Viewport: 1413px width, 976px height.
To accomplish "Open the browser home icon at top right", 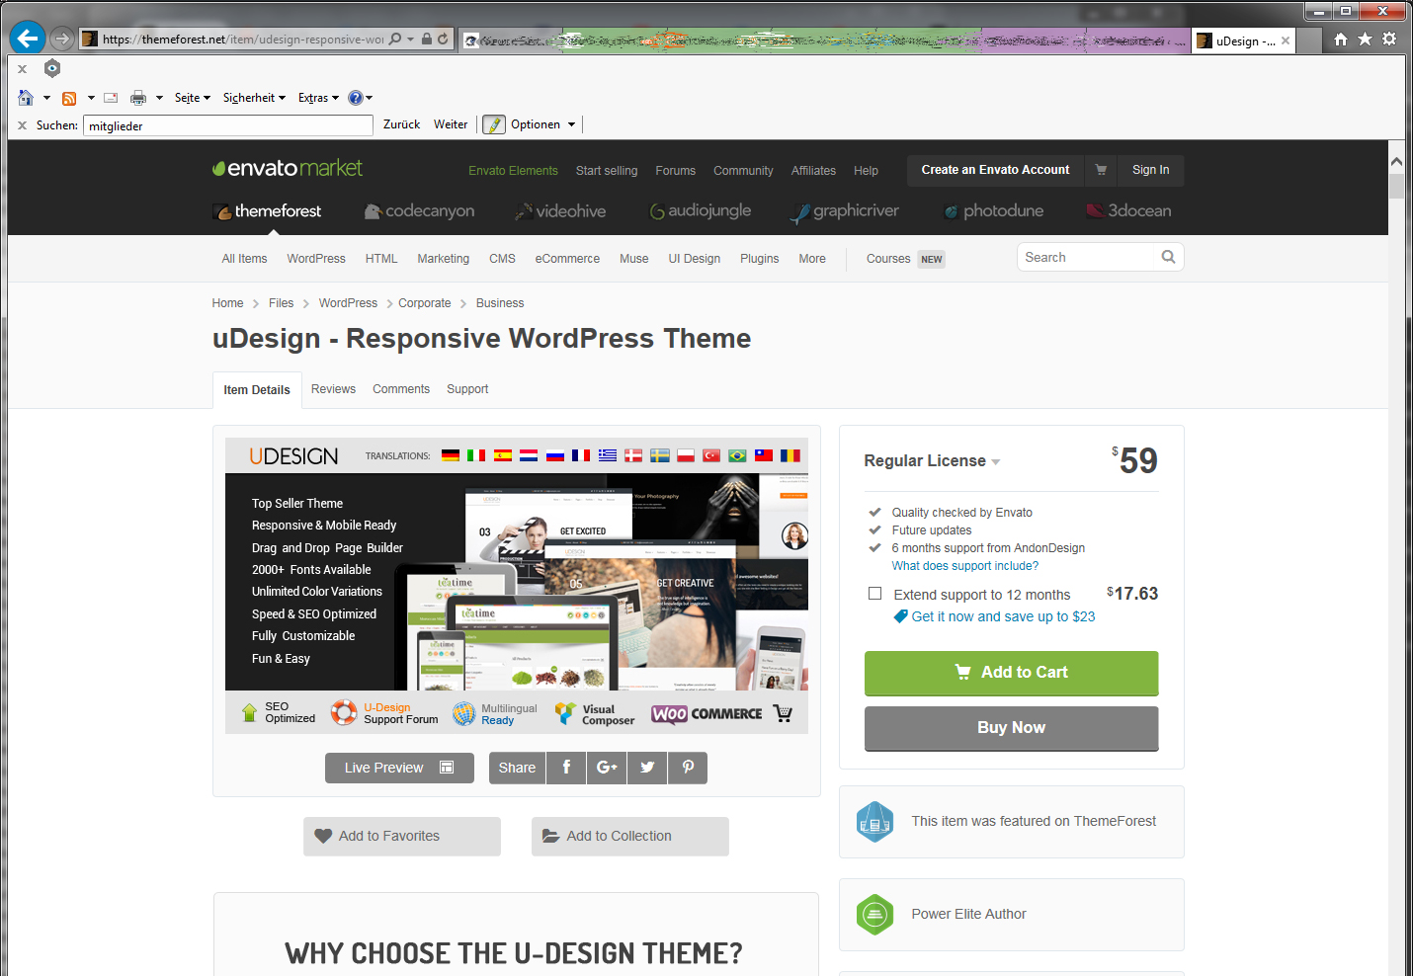I will (x=1340, y=40).
